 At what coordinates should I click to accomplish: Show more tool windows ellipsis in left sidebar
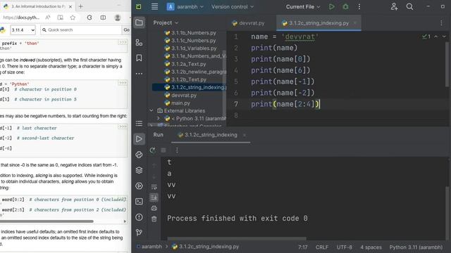pos(139,74)
